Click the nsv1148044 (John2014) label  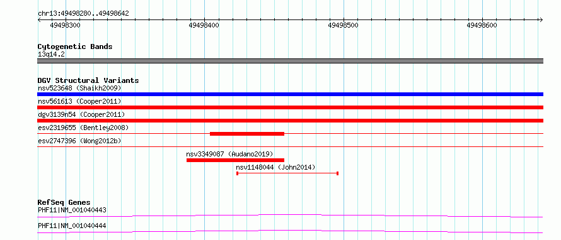(275, 167)
